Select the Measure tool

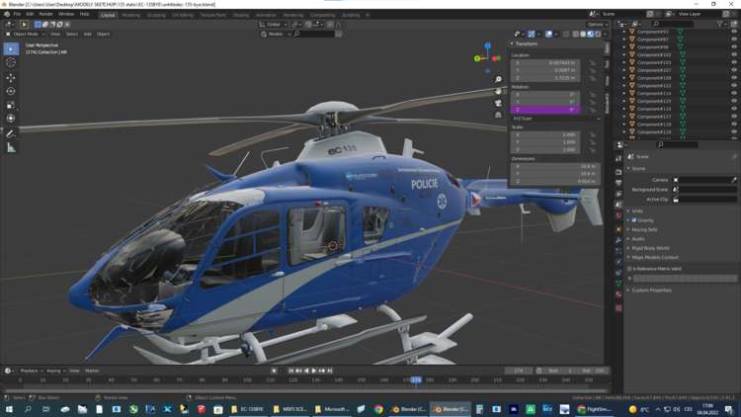[x=11, y=147]
